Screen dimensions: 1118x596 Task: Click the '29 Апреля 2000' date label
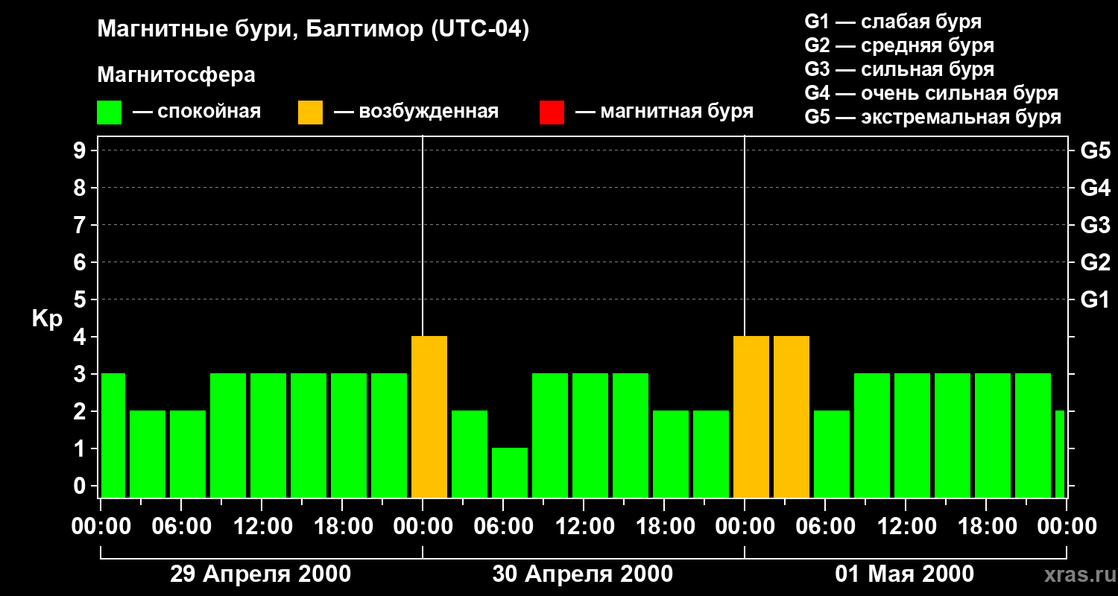pyautogui.click(x=261, y=574)
